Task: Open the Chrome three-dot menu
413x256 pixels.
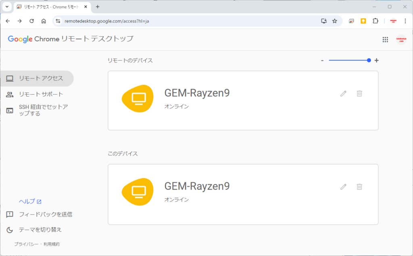Action: (405, 21)
